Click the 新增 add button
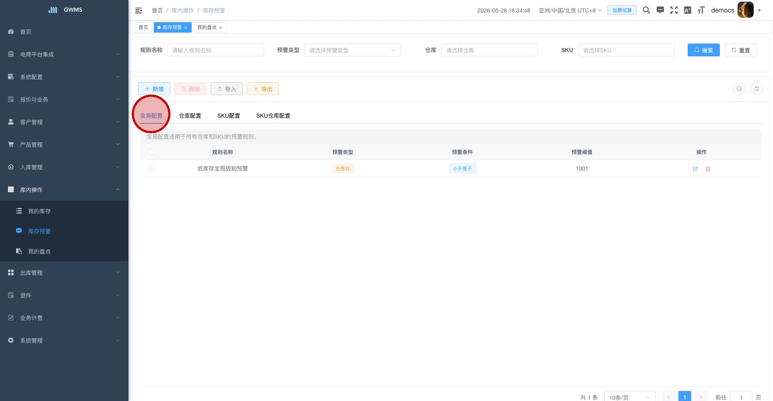 point(154,89)
